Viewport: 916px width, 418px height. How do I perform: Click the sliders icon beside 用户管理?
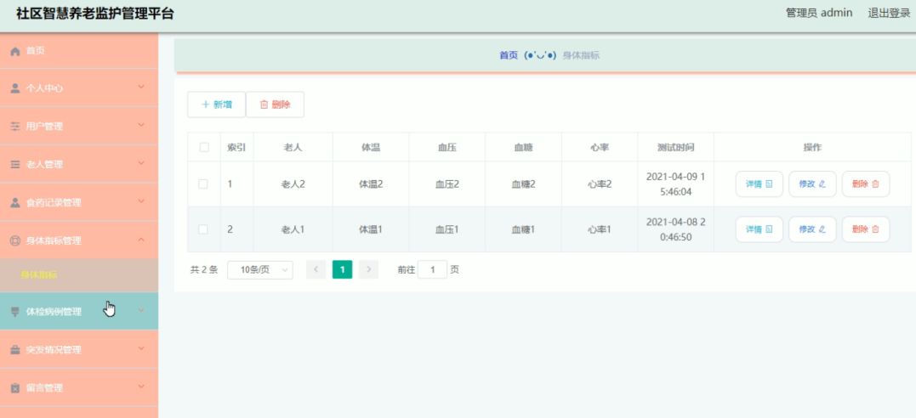[16, 126]
